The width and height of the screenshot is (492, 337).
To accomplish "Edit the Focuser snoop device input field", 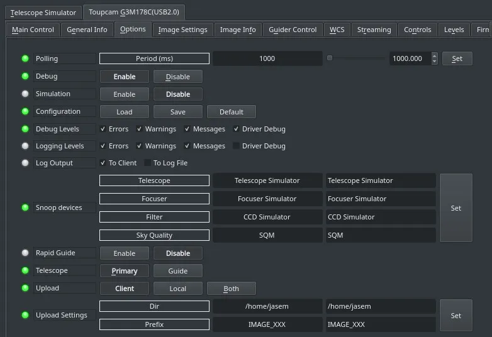I will point(381,199).
